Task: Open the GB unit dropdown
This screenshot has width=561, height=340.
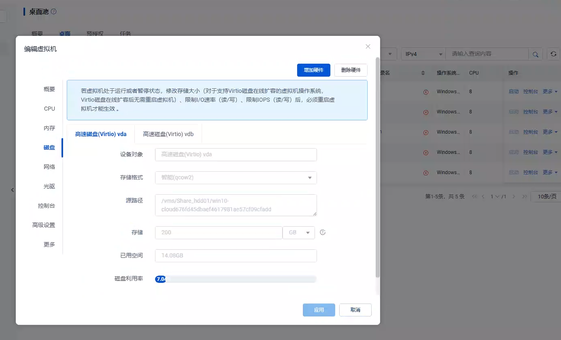Action: 299,233
